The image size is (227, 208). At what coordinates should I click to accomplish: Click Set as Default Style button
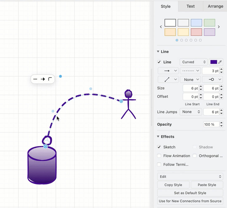click(190, 193)
